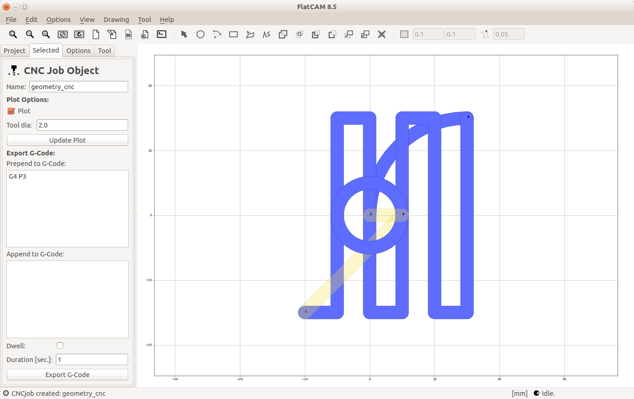Switch to the Options tab
634x399 pixels.
[x=78, y=51]
